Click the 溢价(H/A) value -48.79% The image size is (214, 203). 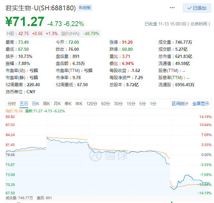91,33
